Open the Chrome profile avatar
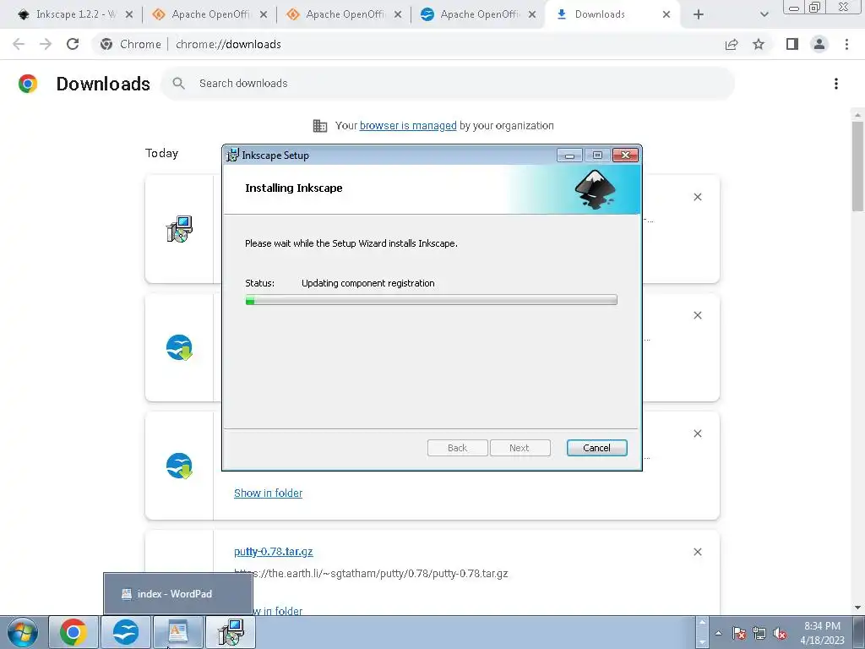This screenshot has width=865, height=649. pos(819,44)
